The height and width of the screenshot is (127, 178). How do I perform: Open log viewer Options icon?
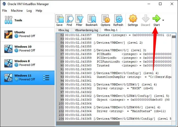click(105, 20)
